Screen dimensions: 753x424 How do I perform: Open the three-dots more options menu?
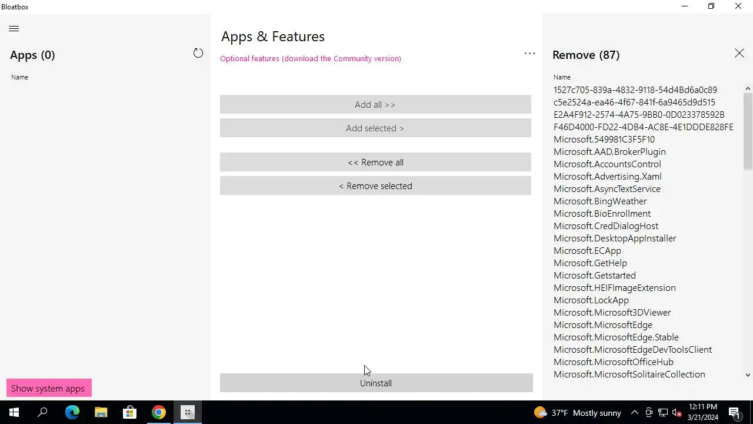pyautogui.click(x=529, y=54)
